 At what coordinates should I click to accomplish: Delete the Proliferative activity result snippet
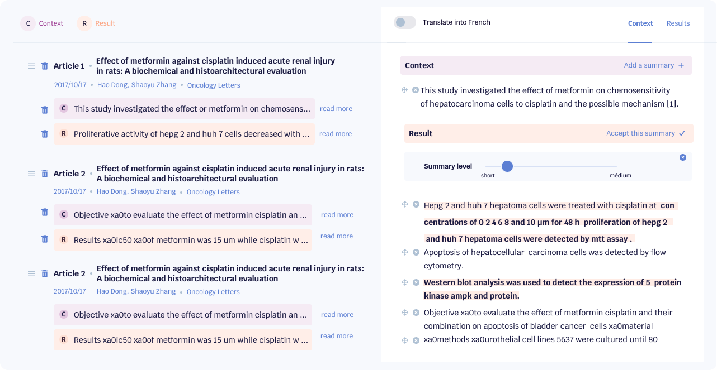45,134
